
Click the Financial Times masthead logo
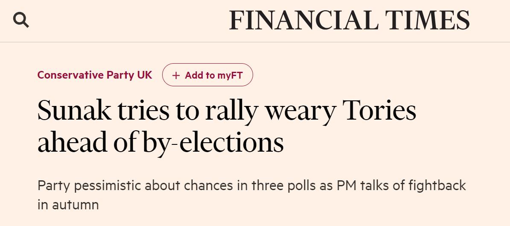(x=349, y=21)
